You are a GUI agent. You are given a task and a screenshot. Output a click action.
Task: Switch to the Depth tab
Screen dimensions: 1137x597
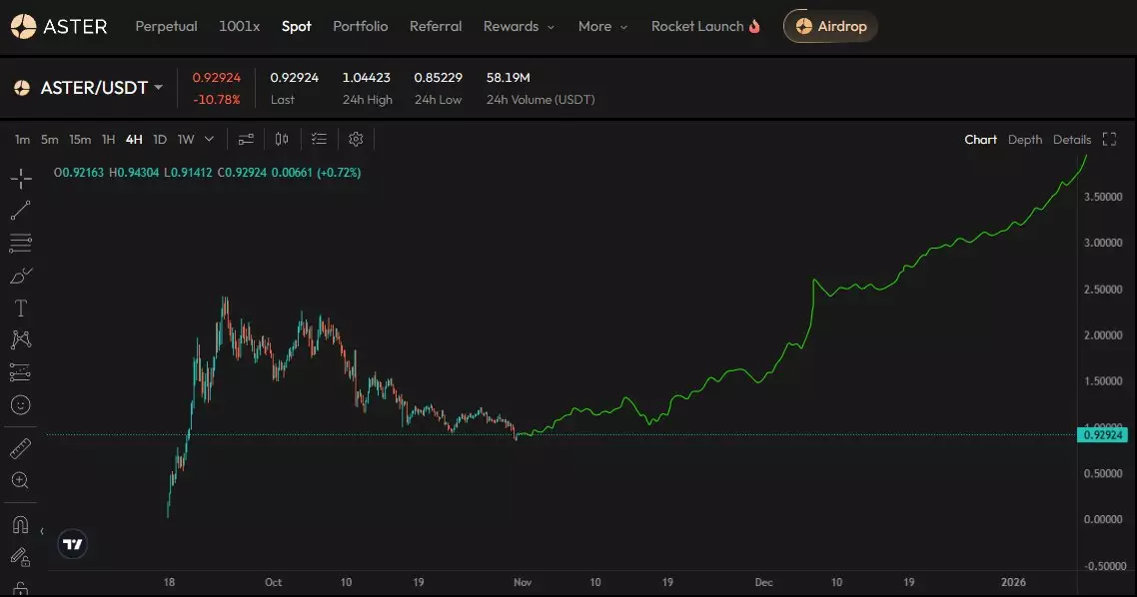[x=1024, y=140]
